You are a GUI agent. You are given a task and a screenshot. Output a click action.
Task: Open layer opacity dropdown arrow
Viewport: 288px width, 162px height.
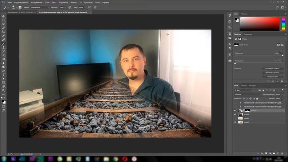(x=282, y=94)
